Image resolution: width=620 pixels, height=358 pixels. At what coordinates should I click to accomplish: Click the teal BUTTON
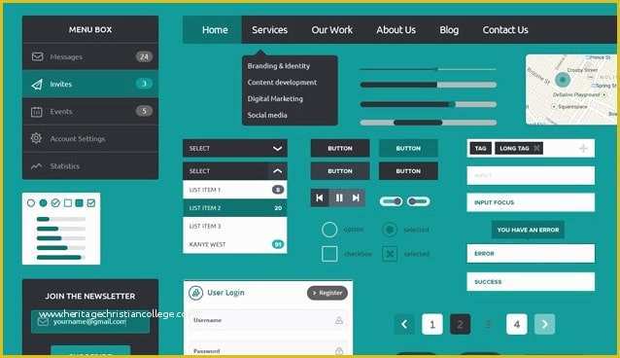408,148
